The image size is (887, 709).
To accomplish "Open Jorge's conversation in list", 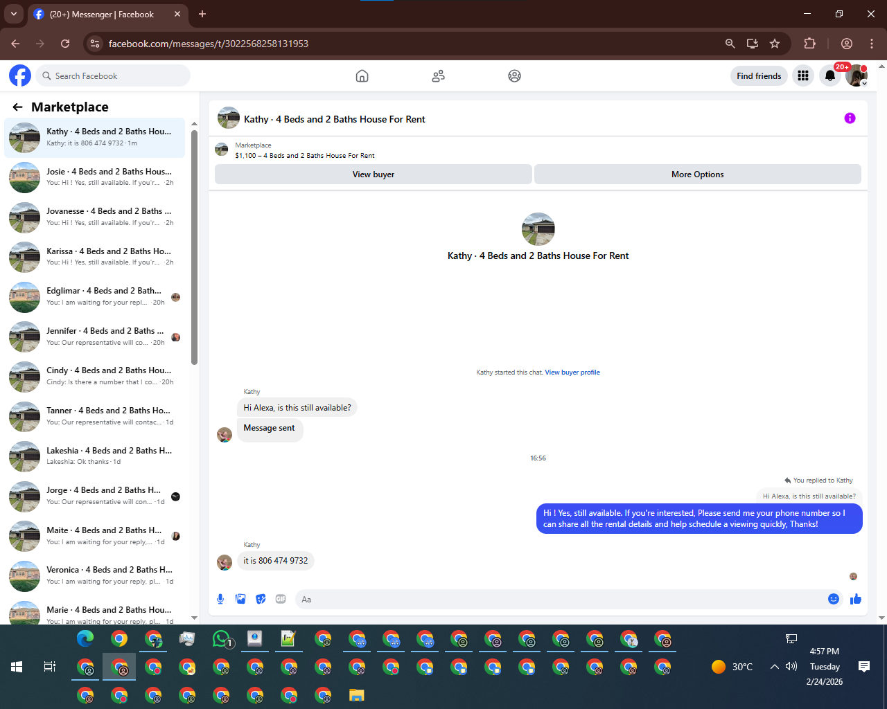I will (95, 496).
